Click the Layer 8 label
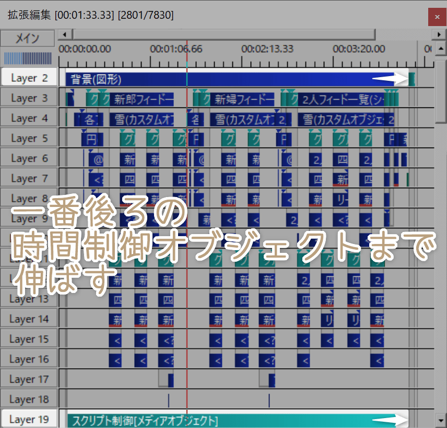The height and width of the screenshot is (428, 447). (29, 198)
